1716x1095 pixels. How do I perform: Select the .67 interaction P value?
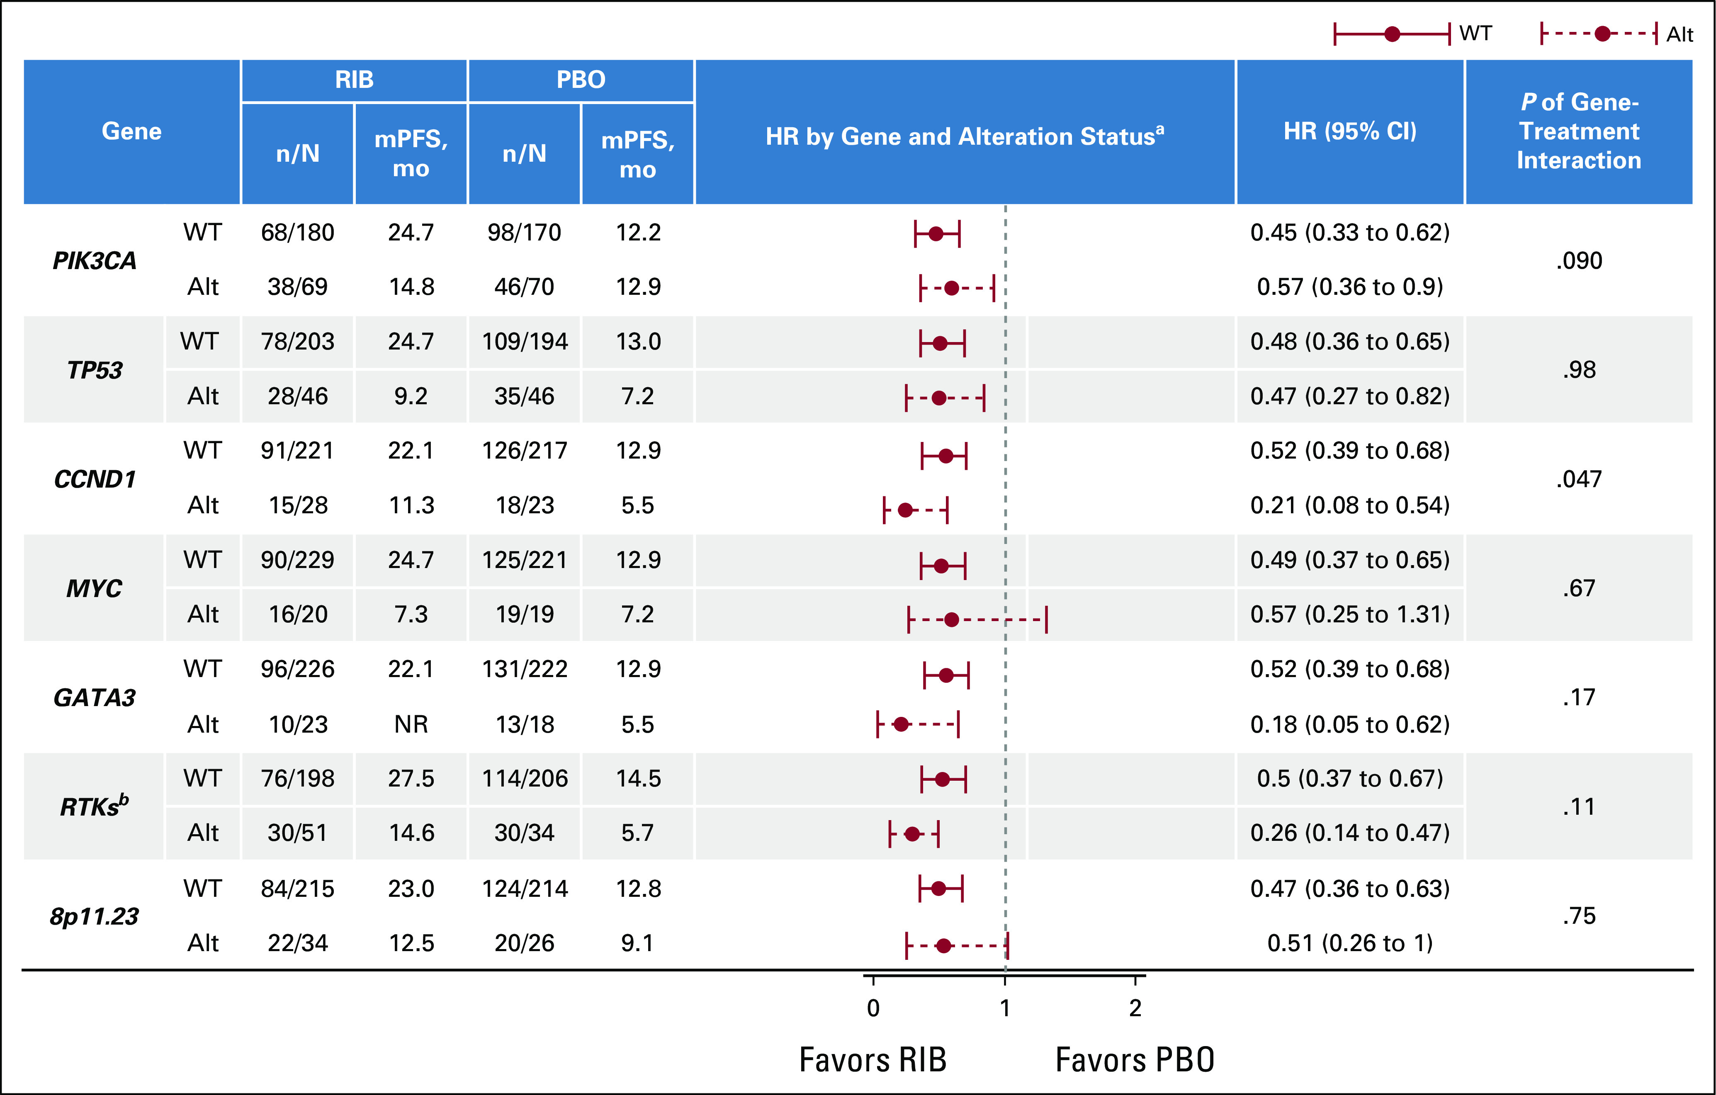[1579, 588]
